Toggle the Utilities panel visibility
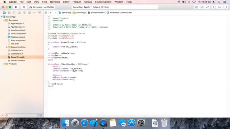 coord(225,7)
